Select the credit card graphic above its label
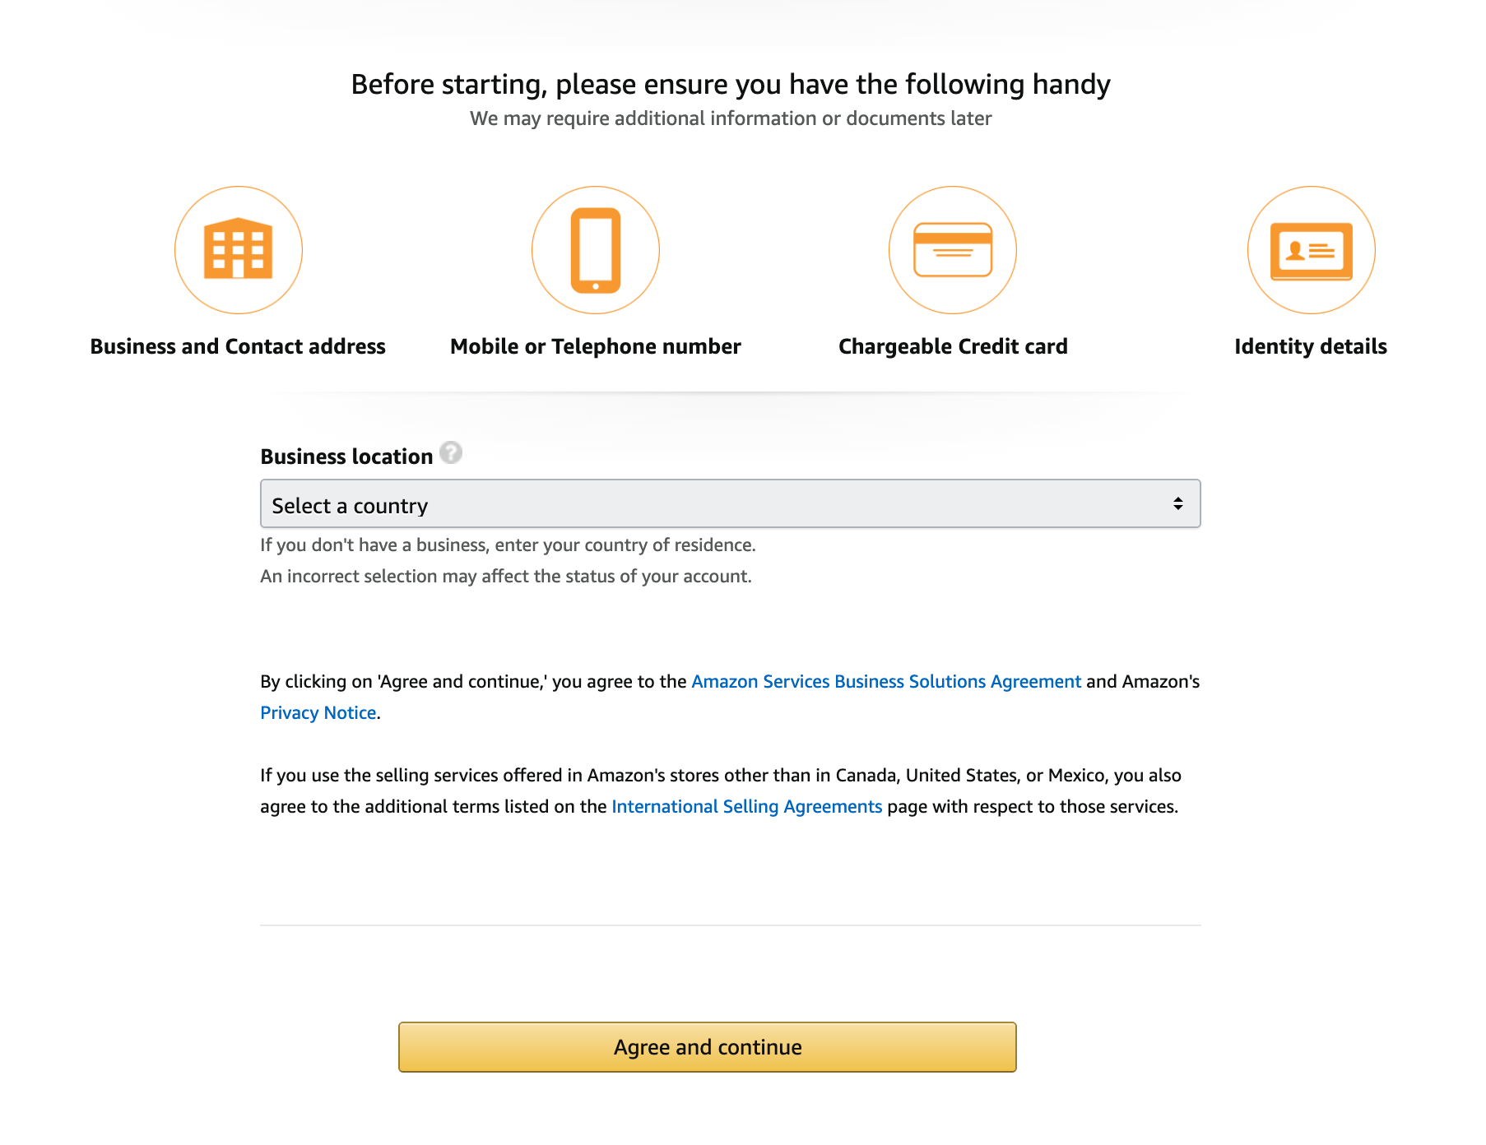 [953, 249]
